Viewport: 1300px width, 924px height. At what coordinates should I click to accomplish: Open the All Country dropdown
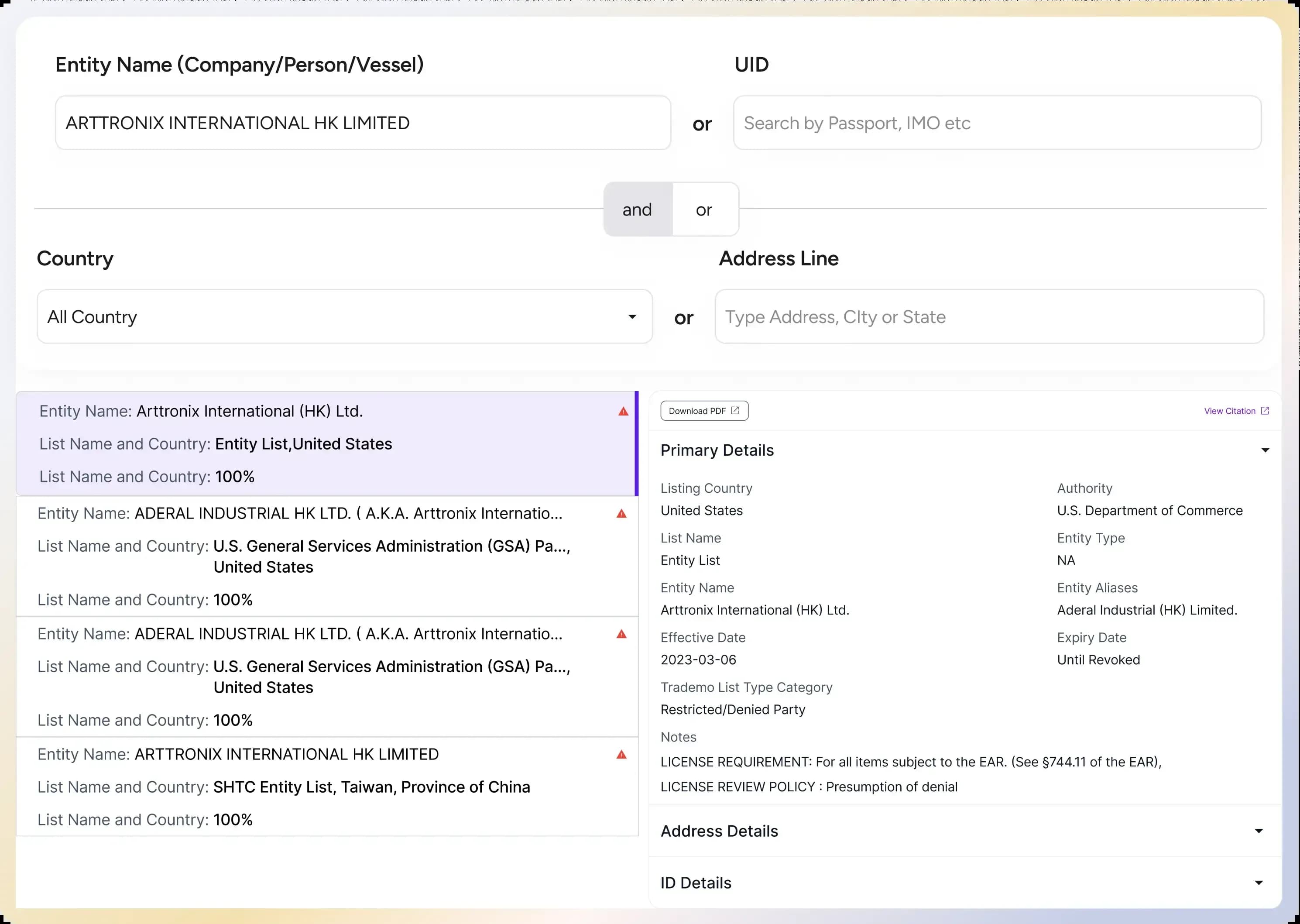pyautogui.click(x=344, y=316)
